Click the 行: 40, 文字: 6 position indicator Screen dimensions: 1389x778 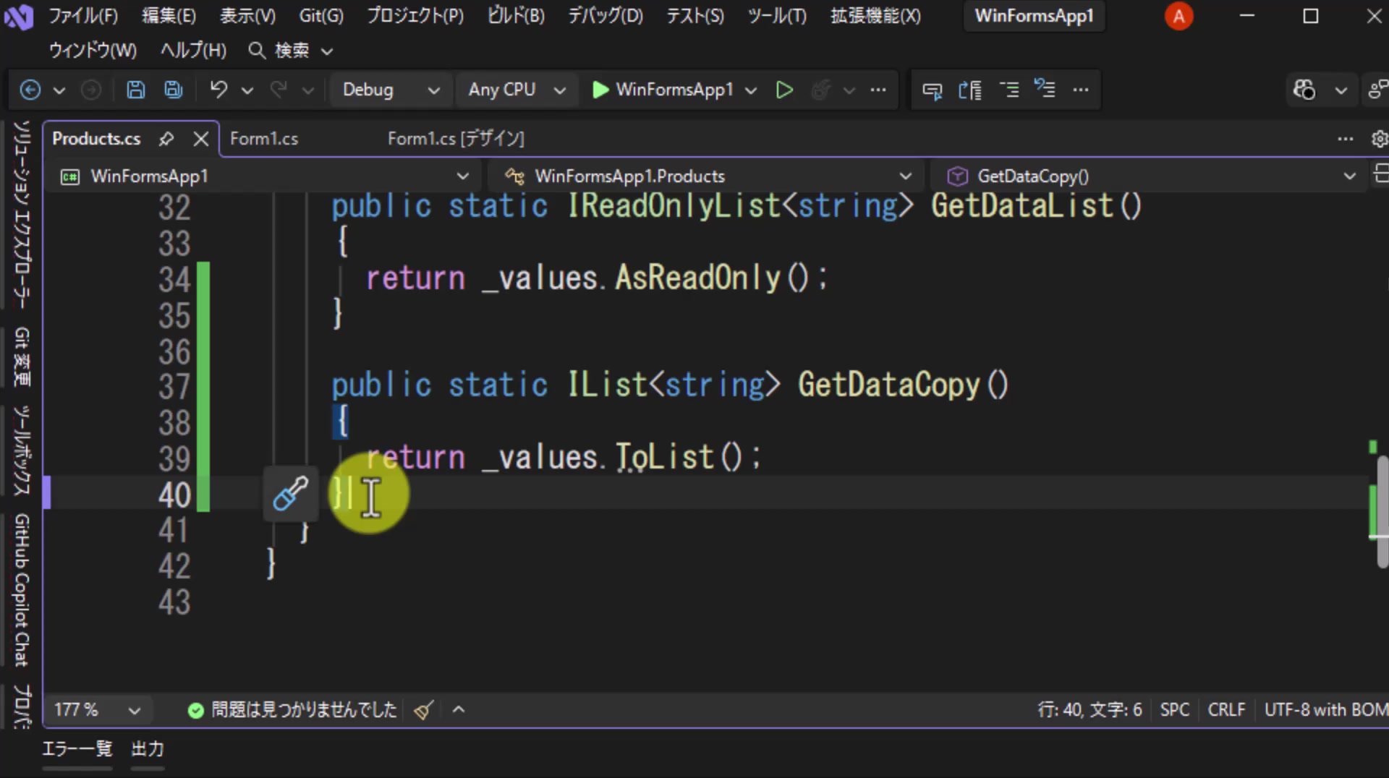click(x=1089, y=710)
